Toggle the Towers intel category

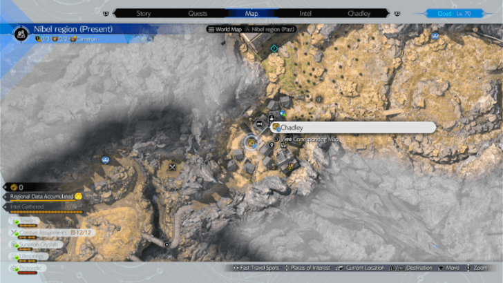25,221
